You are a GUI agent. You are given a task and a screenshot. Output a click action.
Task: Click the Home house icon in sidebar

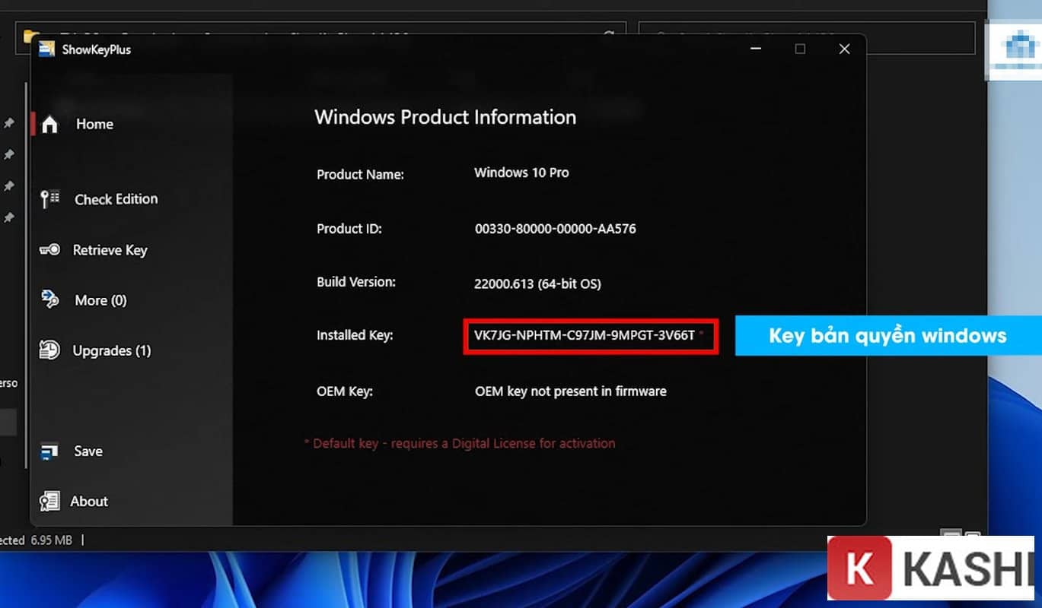pyautogui.click(x=49, y=124)
